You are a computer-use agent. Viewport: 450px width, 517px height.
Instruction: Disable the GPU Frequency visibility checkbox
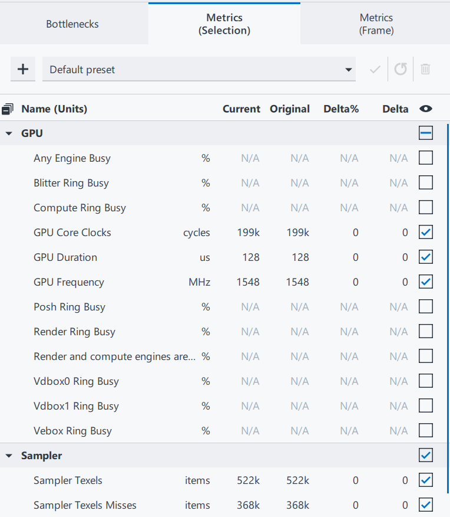pos(425,282)
